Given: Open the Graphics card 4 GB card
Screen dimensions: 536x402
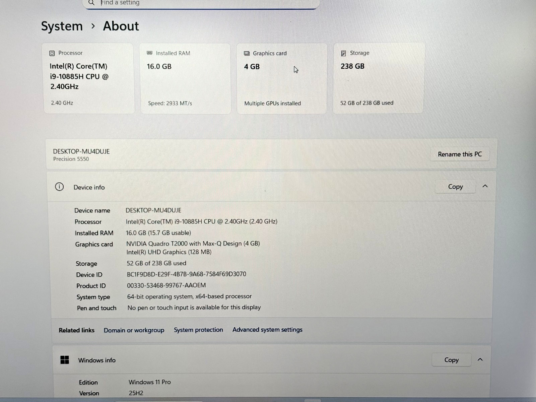Looking at the screenshot, I should pos(282,78).
